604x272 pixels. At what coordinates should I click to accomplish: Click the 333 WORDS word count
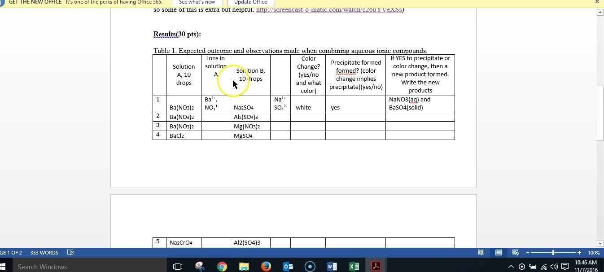point(44,253)
